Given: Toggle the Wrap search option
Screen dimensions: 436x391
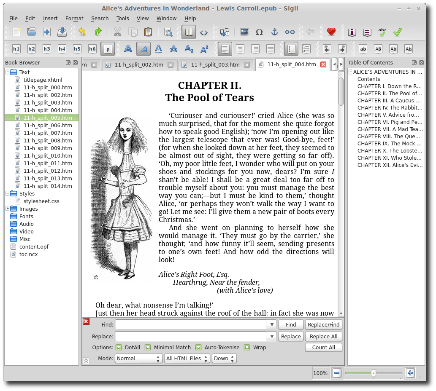Looking at the screenshot, I should point(247,348).
